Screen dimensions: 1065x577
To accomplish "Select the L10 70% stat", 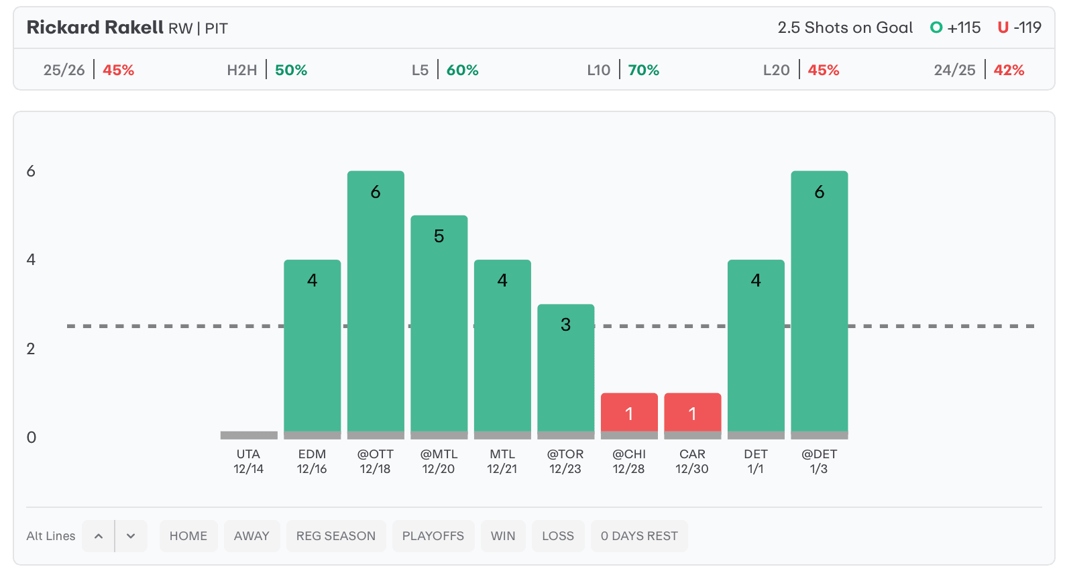I will [x=623, y=70].
